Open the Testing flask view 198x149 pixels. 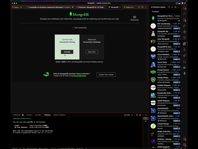click(x=184, y=50)
